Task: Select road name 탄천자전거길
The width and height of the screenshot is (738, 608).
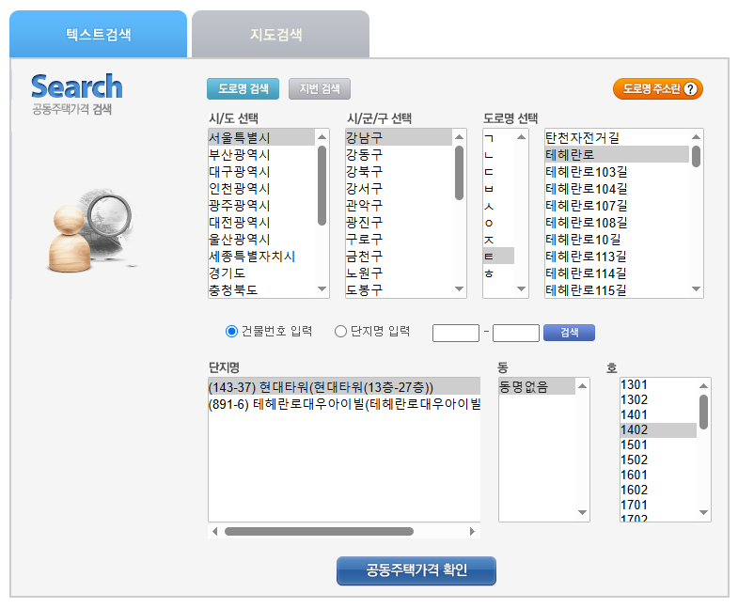Action: [x=617, y=137]
